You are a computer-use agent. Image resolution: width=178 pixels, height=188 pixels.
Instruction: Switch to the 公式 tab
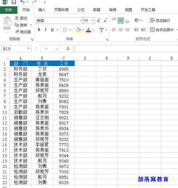[x=81, y=10]
